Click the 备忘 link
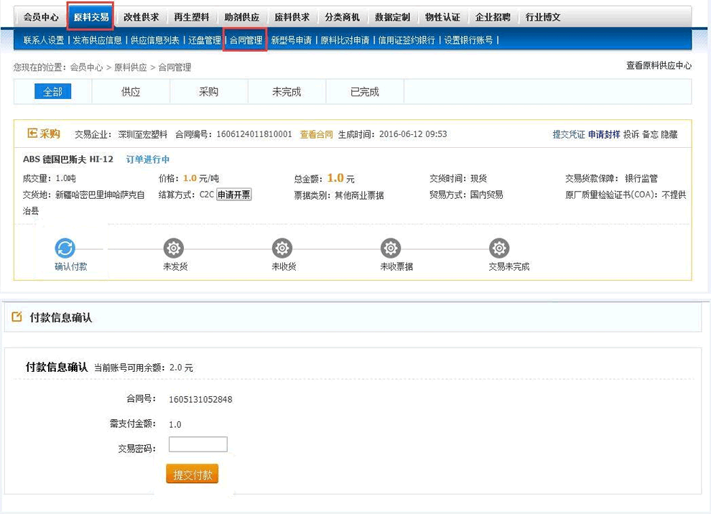The width and height of the screenshot is (711, 514). point(650,134)
